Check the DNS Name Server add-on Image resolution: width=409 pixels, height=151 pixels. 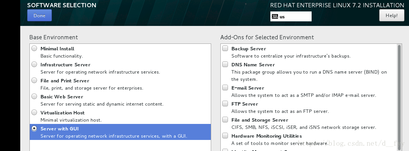pos(225,64)
